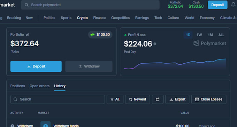Viewport: 237px width, 127px height.
Task: Toggle portfolio balance visibility eye icon
Action: [27, 35]
